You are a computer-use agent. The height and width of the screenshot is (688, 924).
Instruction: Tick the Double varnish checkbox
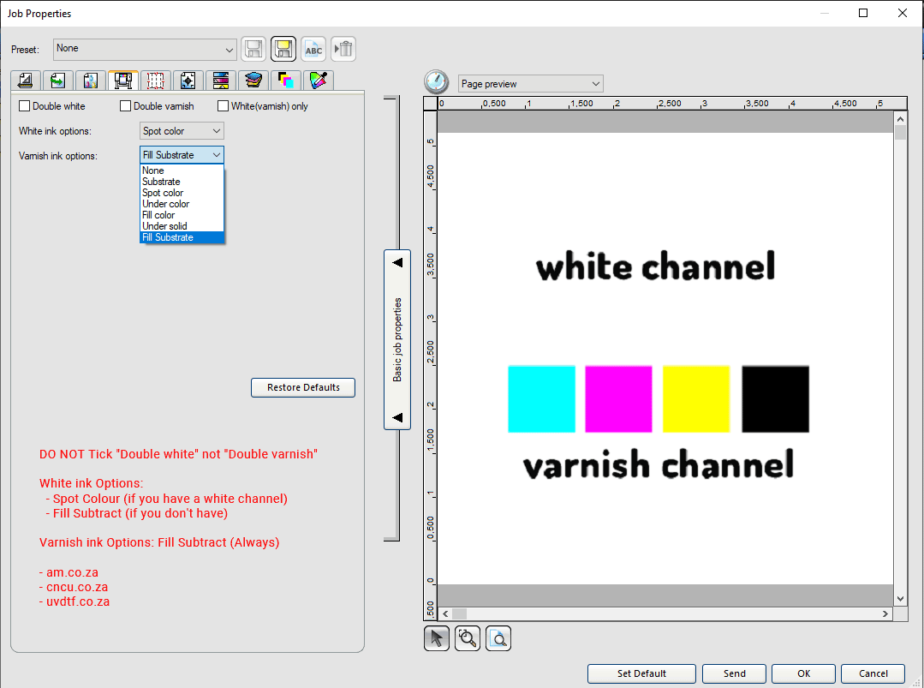click(x=126, y=106)
